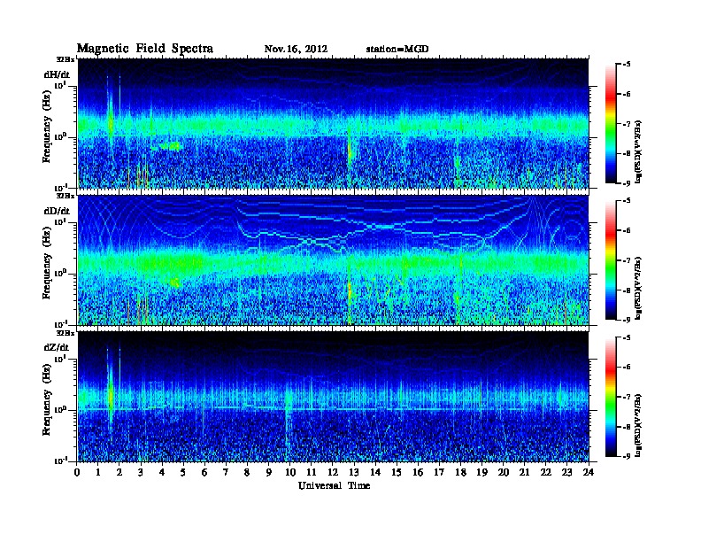Screen dimensions: 701x542
Task: Click hour tick label "19" on time axis
Action: click(481, 472)
